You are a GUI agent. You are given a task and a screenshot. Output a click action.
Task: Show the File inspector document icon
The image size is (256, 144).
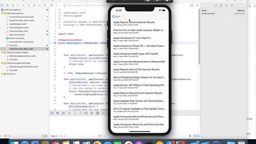tap(216, 5)
